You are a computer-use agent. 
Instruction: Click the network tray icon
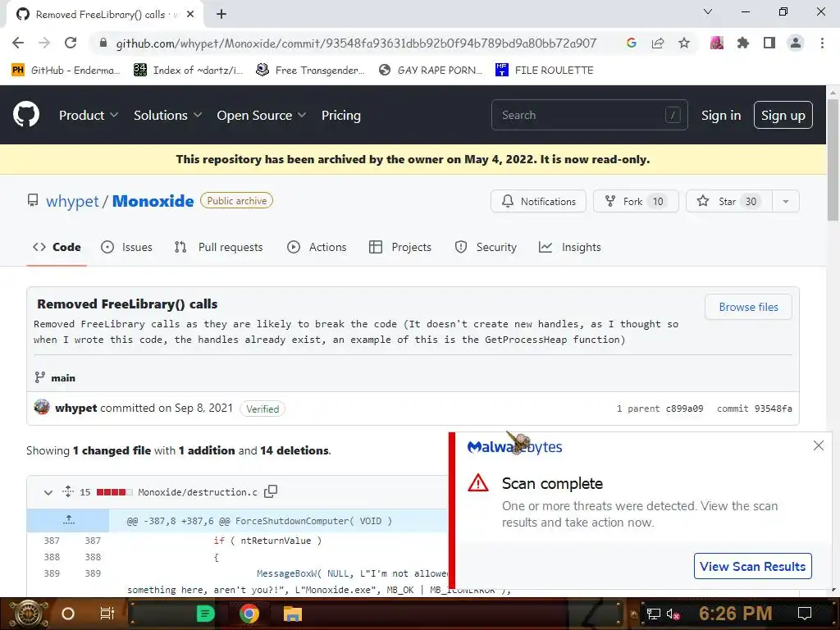[x=654, y=614]
